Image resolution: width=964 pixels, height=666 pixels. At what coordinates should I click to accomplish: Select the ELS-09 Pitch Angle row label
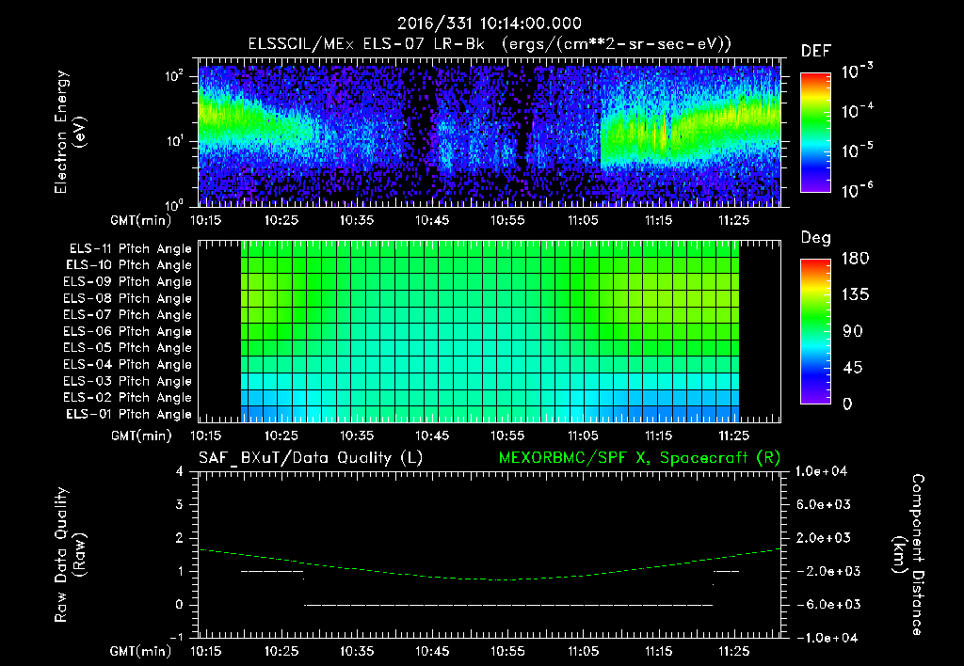(x=127, y=282)
